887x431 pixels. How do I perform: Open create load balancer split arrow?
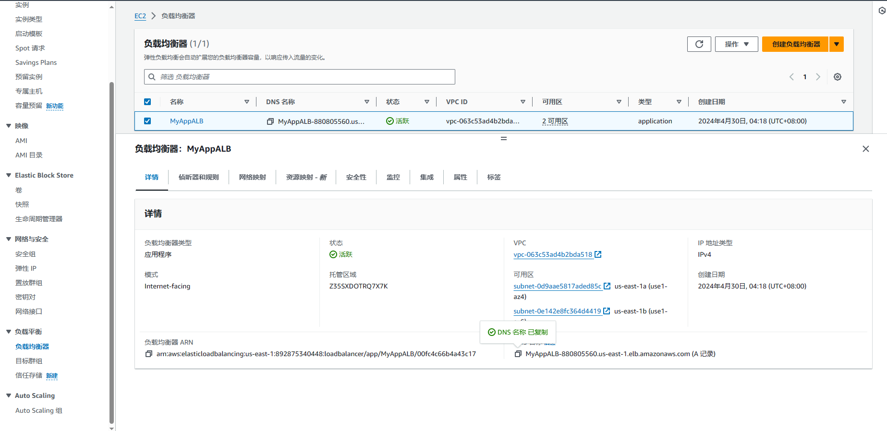click(x=837, y=44)
